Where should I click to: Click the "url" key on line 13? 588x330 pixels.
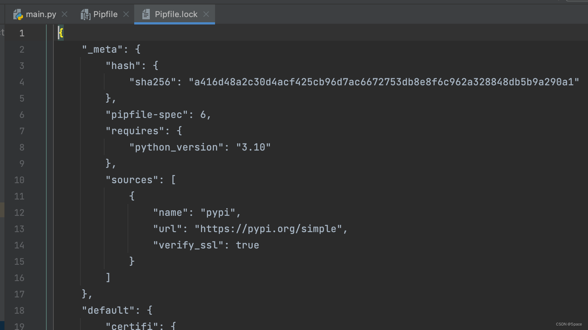[168, 229]
